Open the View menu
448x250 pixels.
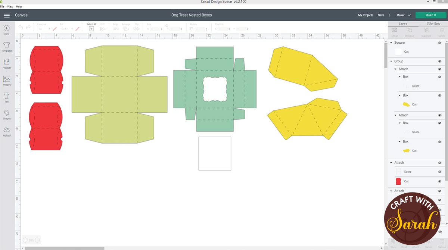tap(10, 7)
